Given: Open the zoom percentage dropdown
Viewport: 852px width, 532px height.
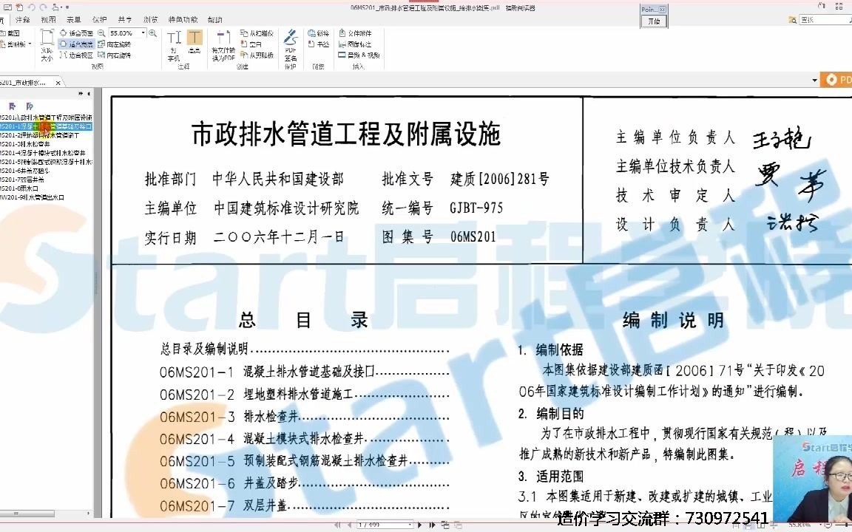Looking at the screenshot, I should [143, 33].
